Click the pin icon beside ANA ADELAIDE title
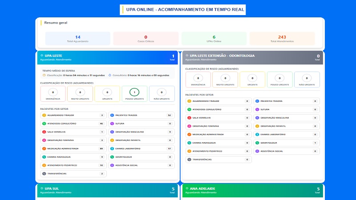 (187, 188)
